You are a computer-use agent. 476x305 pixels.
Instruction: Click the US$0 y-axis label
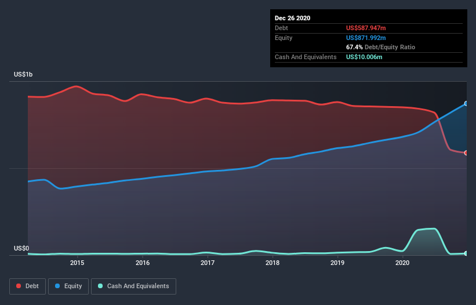click(x=21, y=248)
